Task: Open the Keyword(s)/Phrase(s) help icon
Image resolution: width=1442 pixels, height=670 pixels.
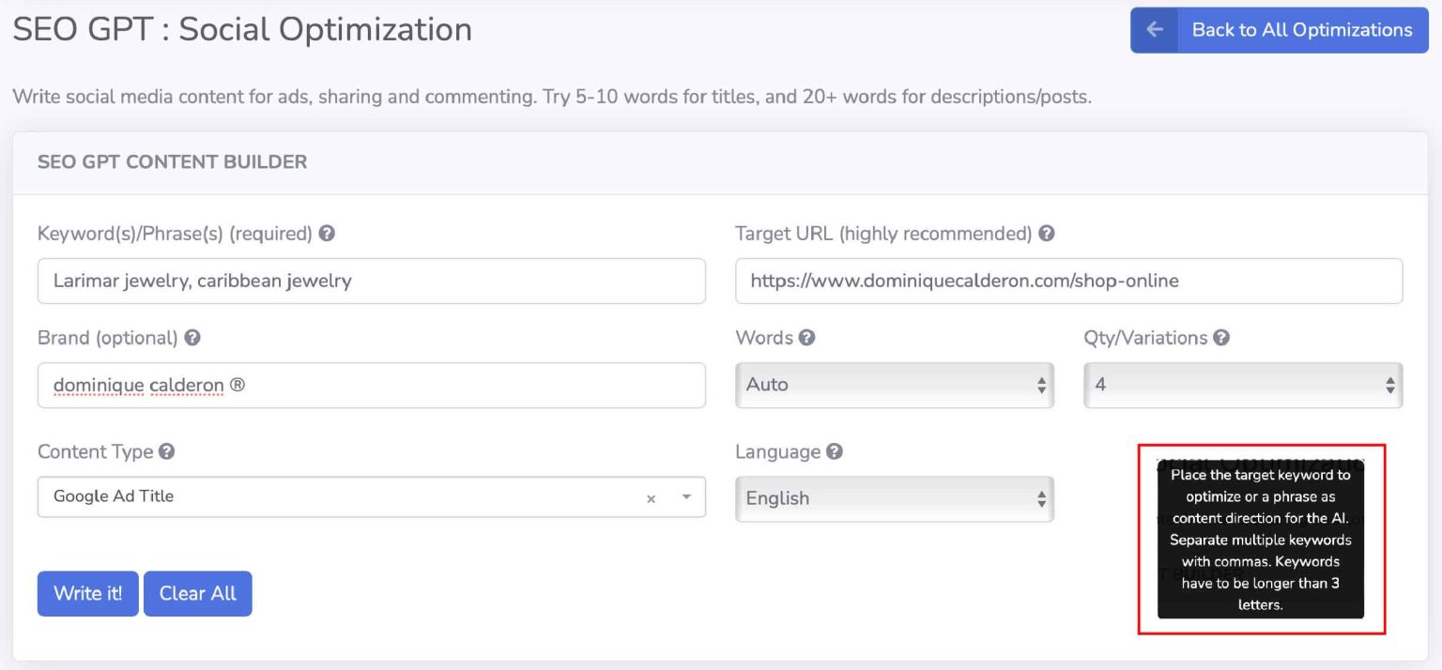Action: coord(326,234)
